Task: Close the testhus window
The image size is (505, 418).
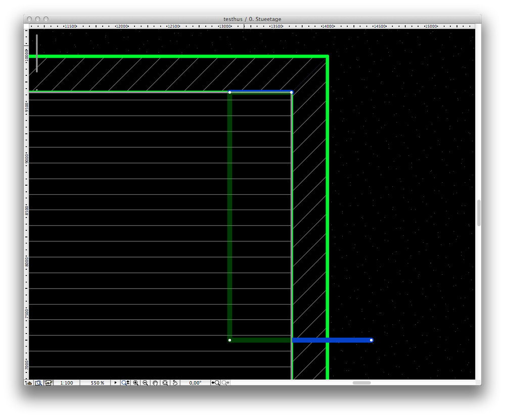Action: tap(29, 19)
